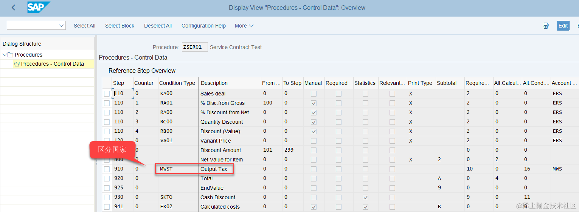Open the folder icon next to Procedures
Screen dimensions: 579x212
coord(10,55)
